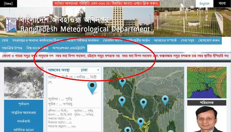Image resolution: width=231 pixels, height=132 pixels.
Task: Open বিশ্ব ব্যাংক প্রকল্প menu item
Action: pos(37,48)
